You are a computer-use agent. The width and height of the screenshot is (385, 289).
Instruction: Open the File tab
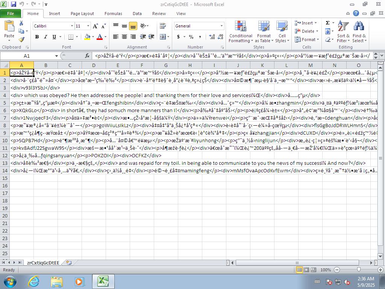(11, 14)
